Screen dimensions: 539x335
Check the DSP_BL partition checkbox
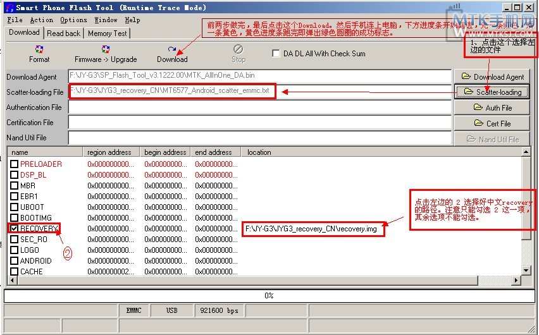point(14,174)
